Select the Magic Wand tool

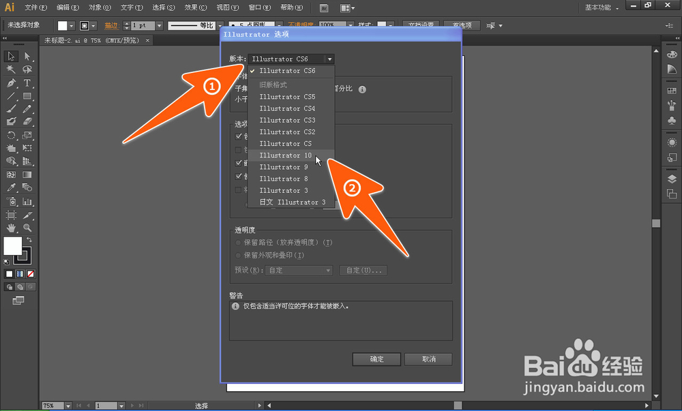tap(11, 69)
